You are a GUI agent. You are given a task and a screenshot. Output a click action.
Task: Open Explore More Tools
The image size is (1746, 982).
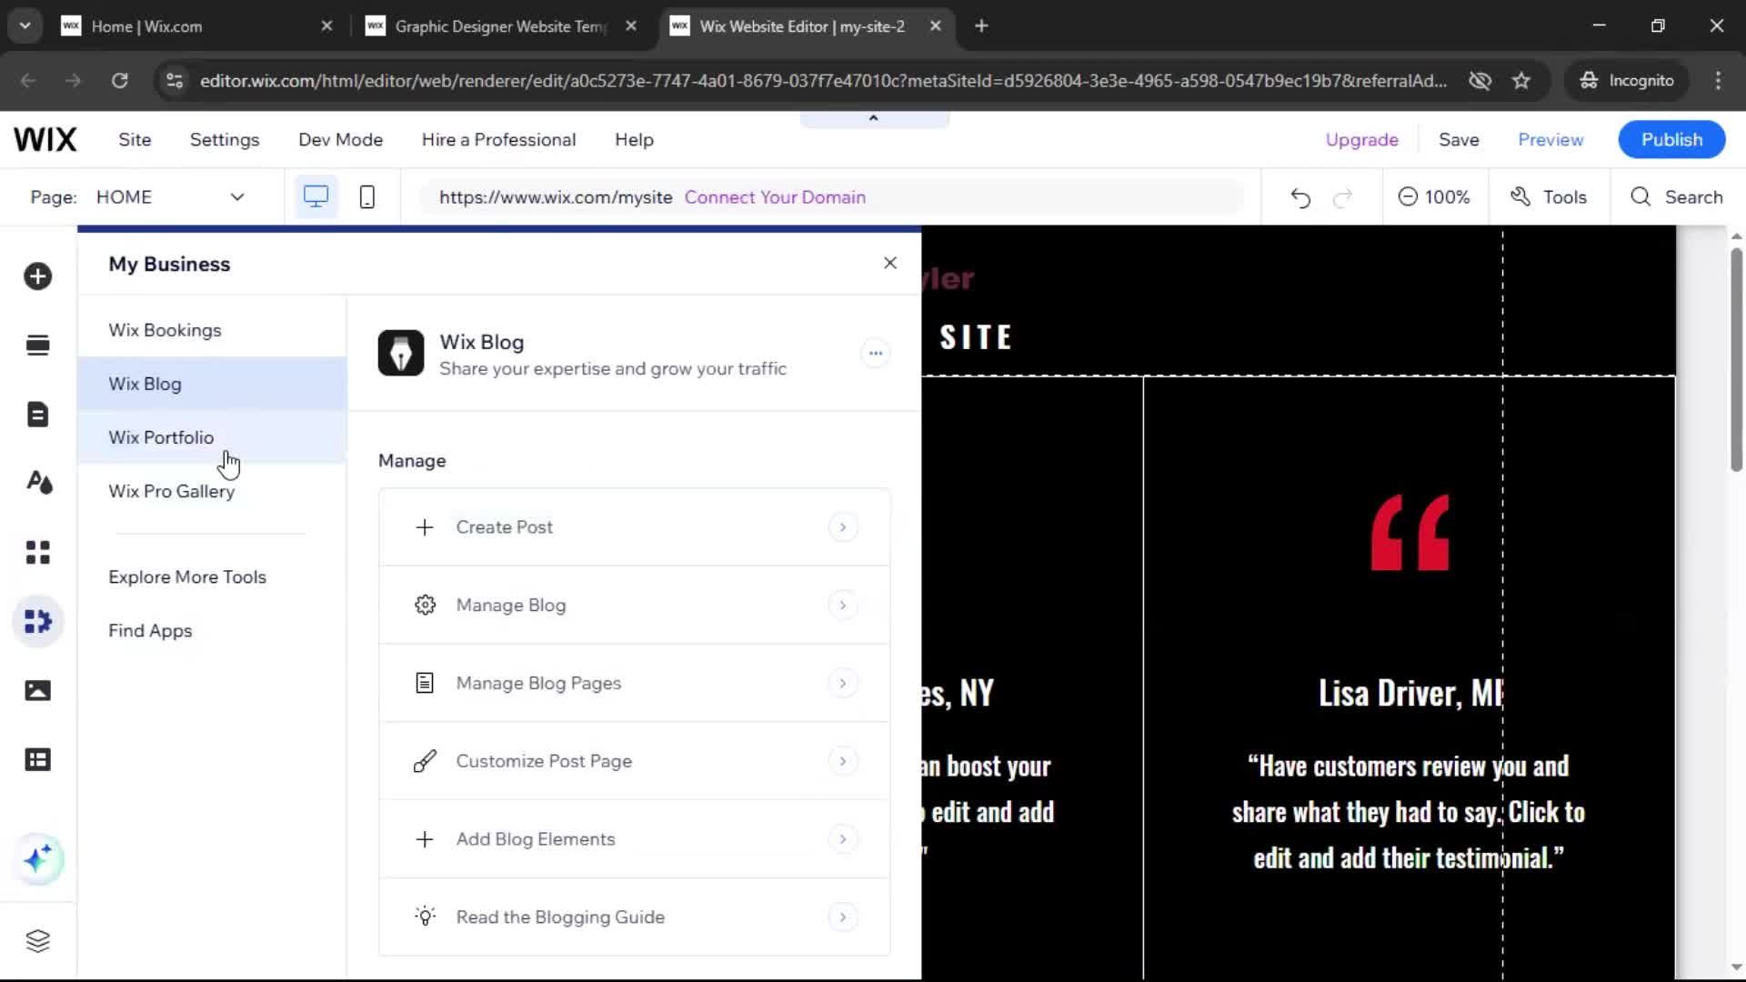[x=187, y=577]
